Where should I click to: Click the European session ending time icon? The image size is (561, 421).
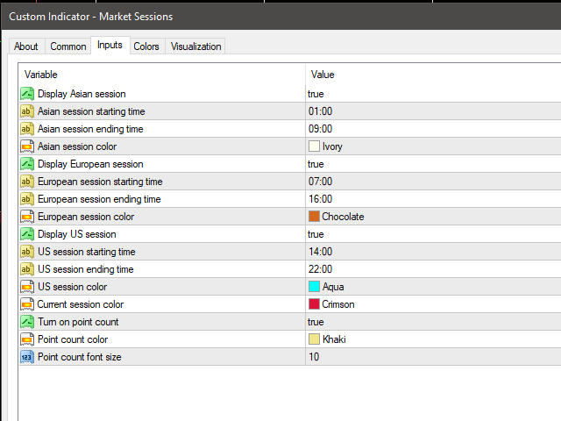point(27,199)
